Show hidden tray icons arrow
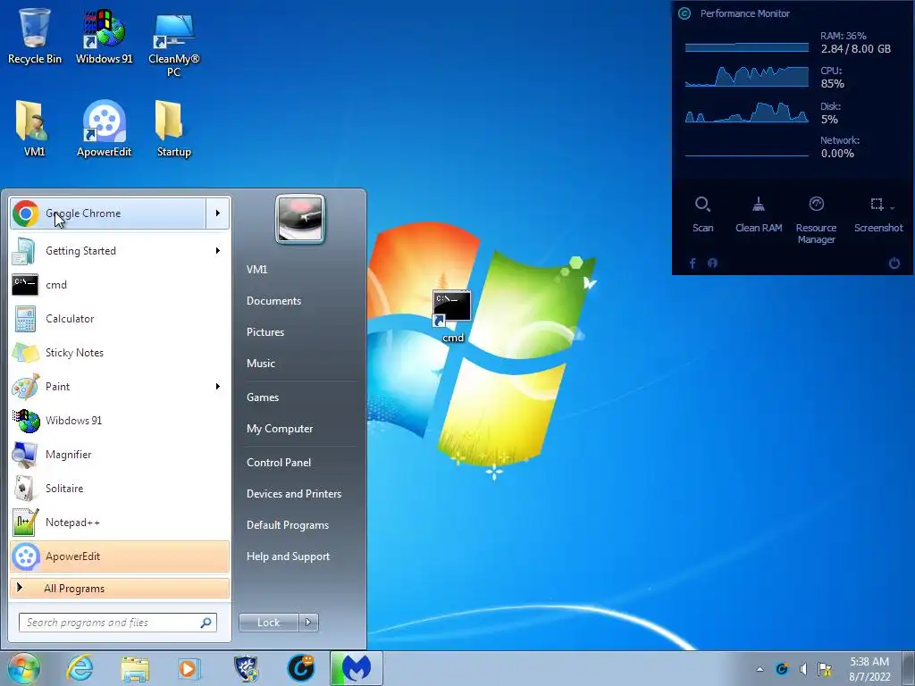This screenshot has width=915, height=686. (x=760, y=669)
